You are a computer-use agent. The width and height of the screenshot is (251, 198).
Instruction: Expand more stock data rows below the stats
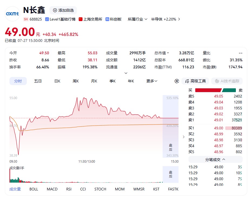click(126, 73)
